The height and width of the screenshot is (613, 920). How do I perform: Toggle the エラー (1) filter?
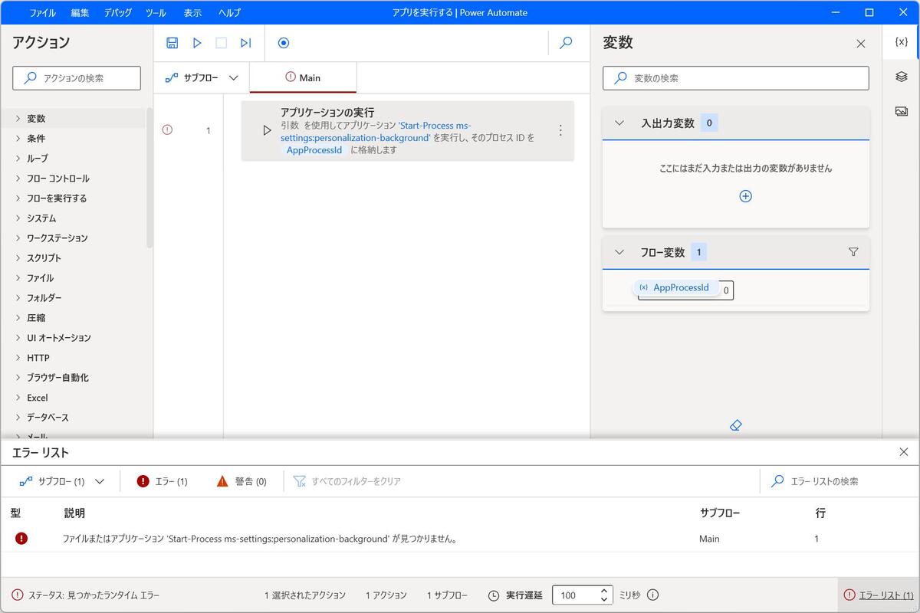(x=162, y=481)
